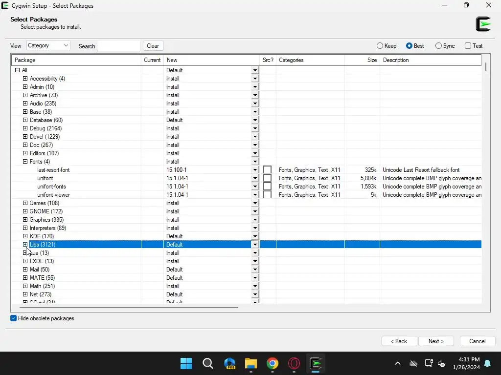Viewport: 501px width, 375px height.
Task: Check source box for unifont
Action: 268,178
